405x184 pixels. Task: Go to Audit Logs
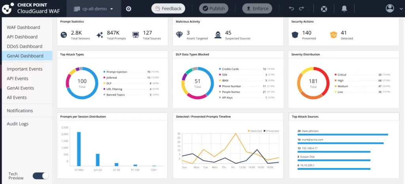[18, 124]
